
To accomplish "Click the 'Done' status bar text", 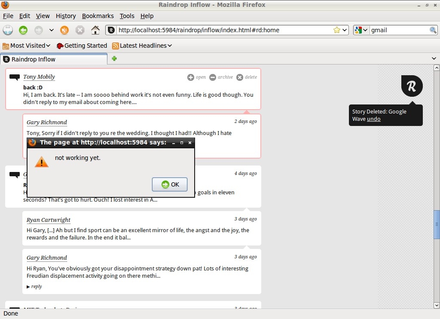I will pyautogui.click(x=11, y=314).
